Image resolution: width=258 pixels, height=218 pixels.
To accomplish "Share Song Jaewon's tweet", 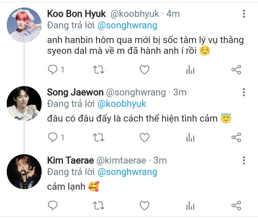I will point(236,137).
